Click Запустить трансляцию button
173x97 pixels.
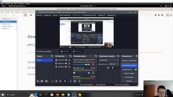(x=129, y=60)
